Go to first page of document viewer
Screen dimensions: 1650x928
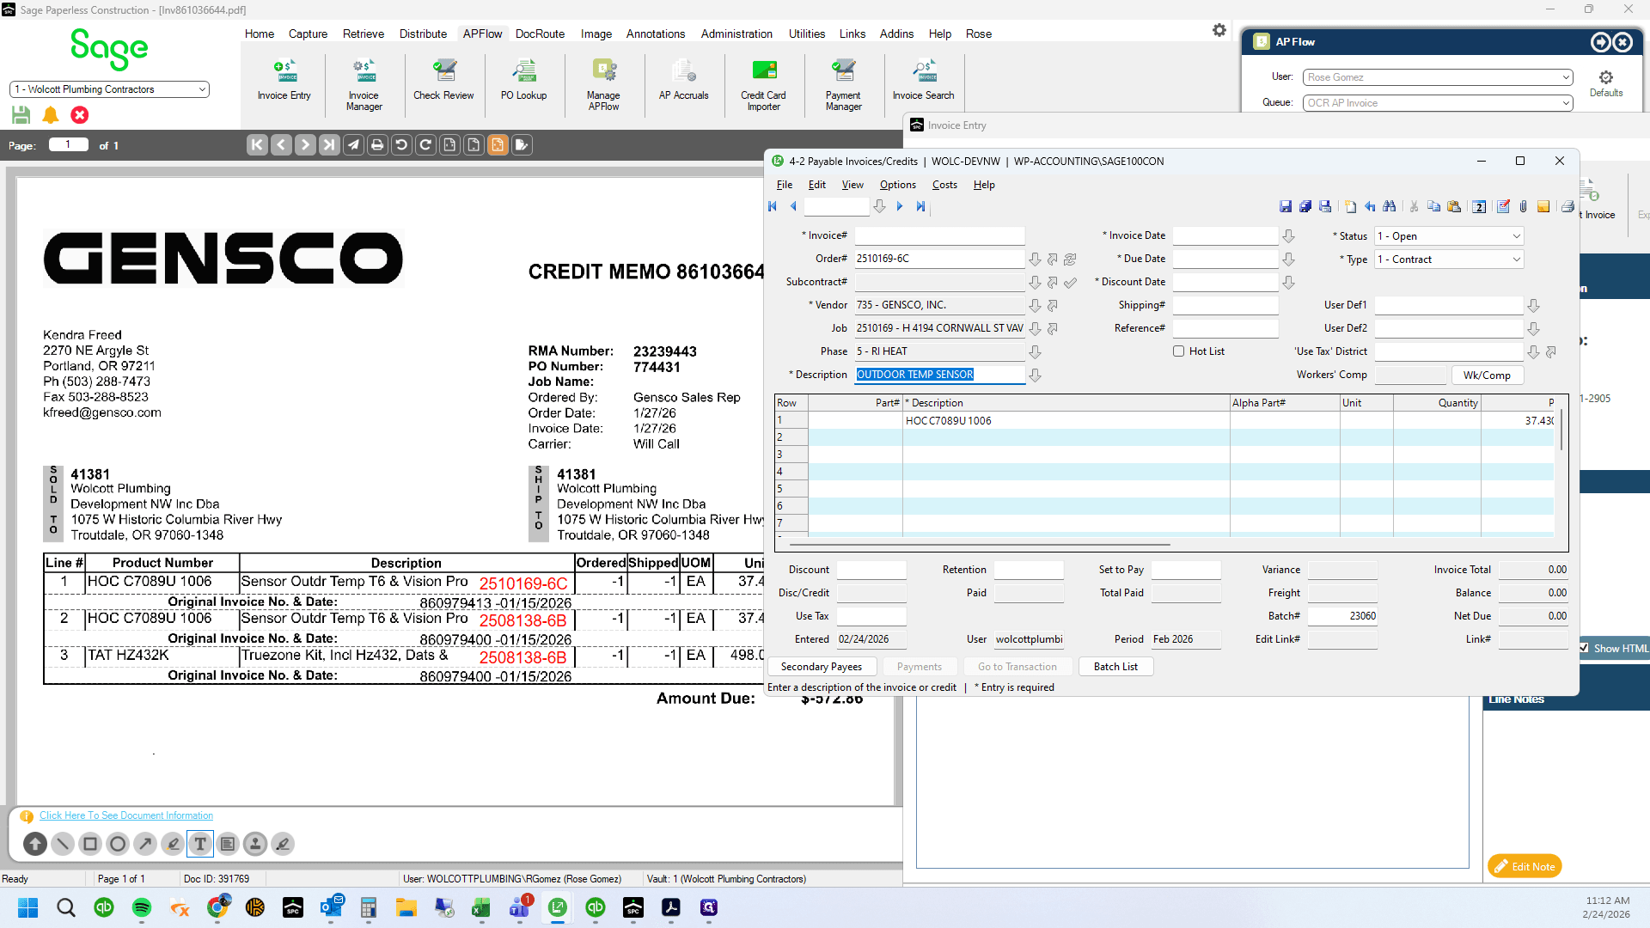pyautogui.click(x=257, y=145)
